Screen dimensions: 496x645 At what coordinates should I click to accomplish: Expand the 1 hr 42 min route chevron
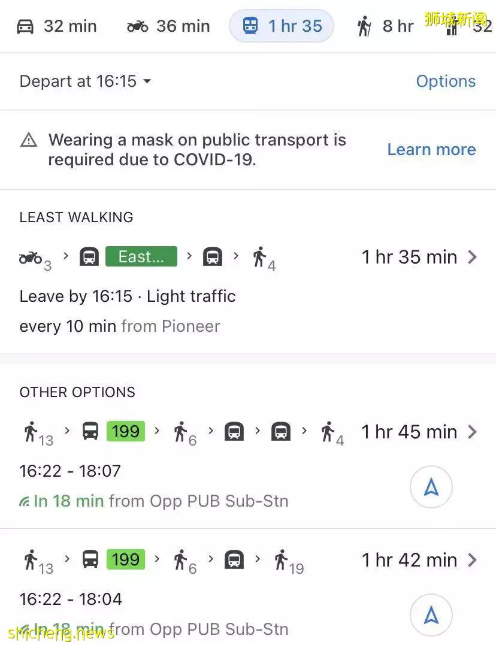(473, 560)
